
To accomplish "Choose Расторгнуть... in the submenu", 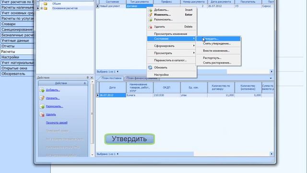I will pyautogui.click(x=218, y=58).
